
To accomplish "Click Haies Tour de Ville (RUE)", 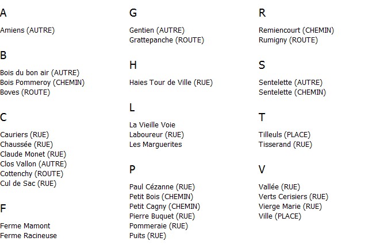I will point(171,83).
